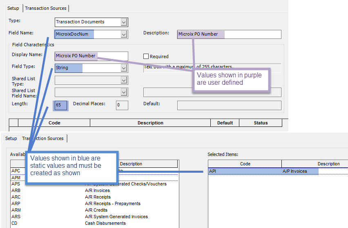Choose the ARP A/R Receipts - Prepayments row
The image size is (348, 228).
[94, 203]
